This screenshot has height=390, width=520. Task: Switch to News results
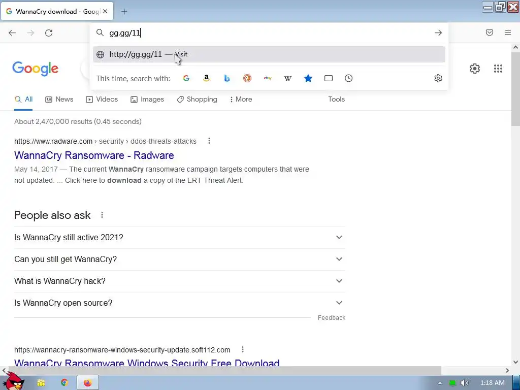(59, 100)
